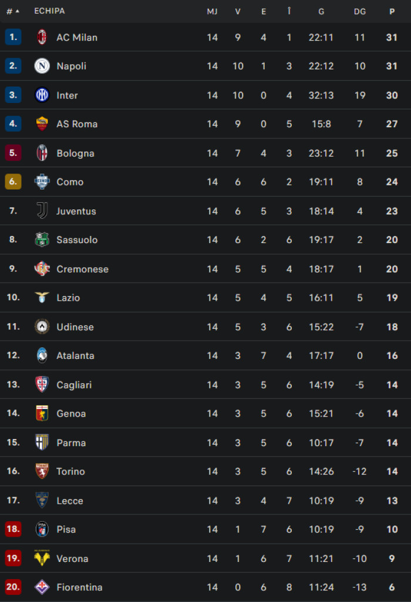Screen dimensions: 411x602
Task: Click the Lazio eagle crest
Action: 42,298
